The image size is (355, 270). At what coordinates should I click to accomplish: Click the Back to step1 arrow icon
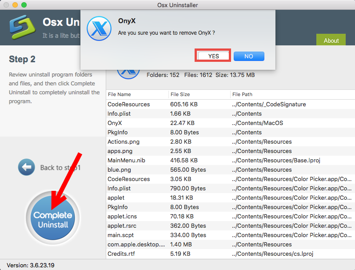(x=27, y=167)
